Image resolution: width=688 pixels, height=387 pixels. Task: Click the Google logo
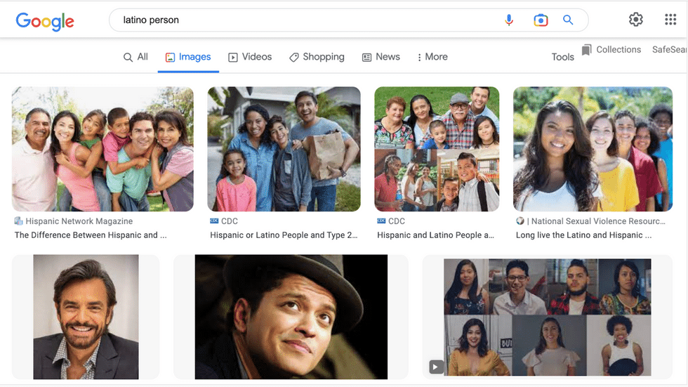click(x=45, y=20)
